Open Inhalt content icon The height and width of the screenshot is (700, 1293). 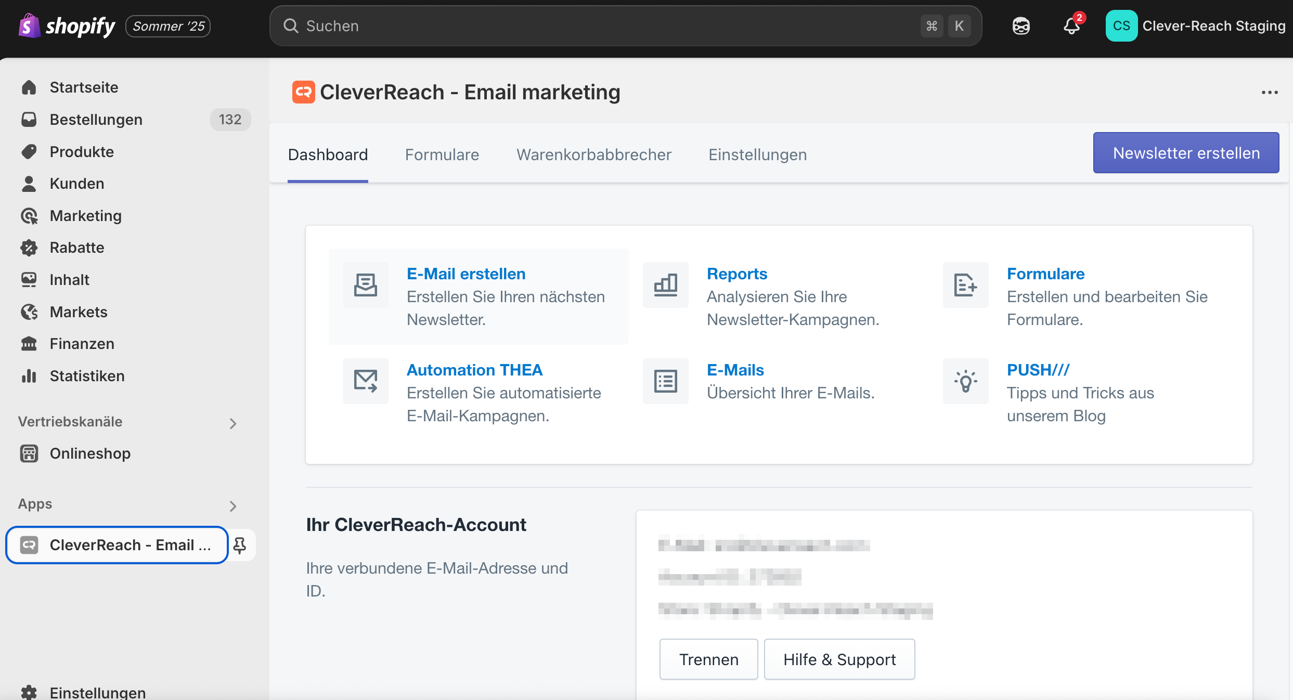29,280
